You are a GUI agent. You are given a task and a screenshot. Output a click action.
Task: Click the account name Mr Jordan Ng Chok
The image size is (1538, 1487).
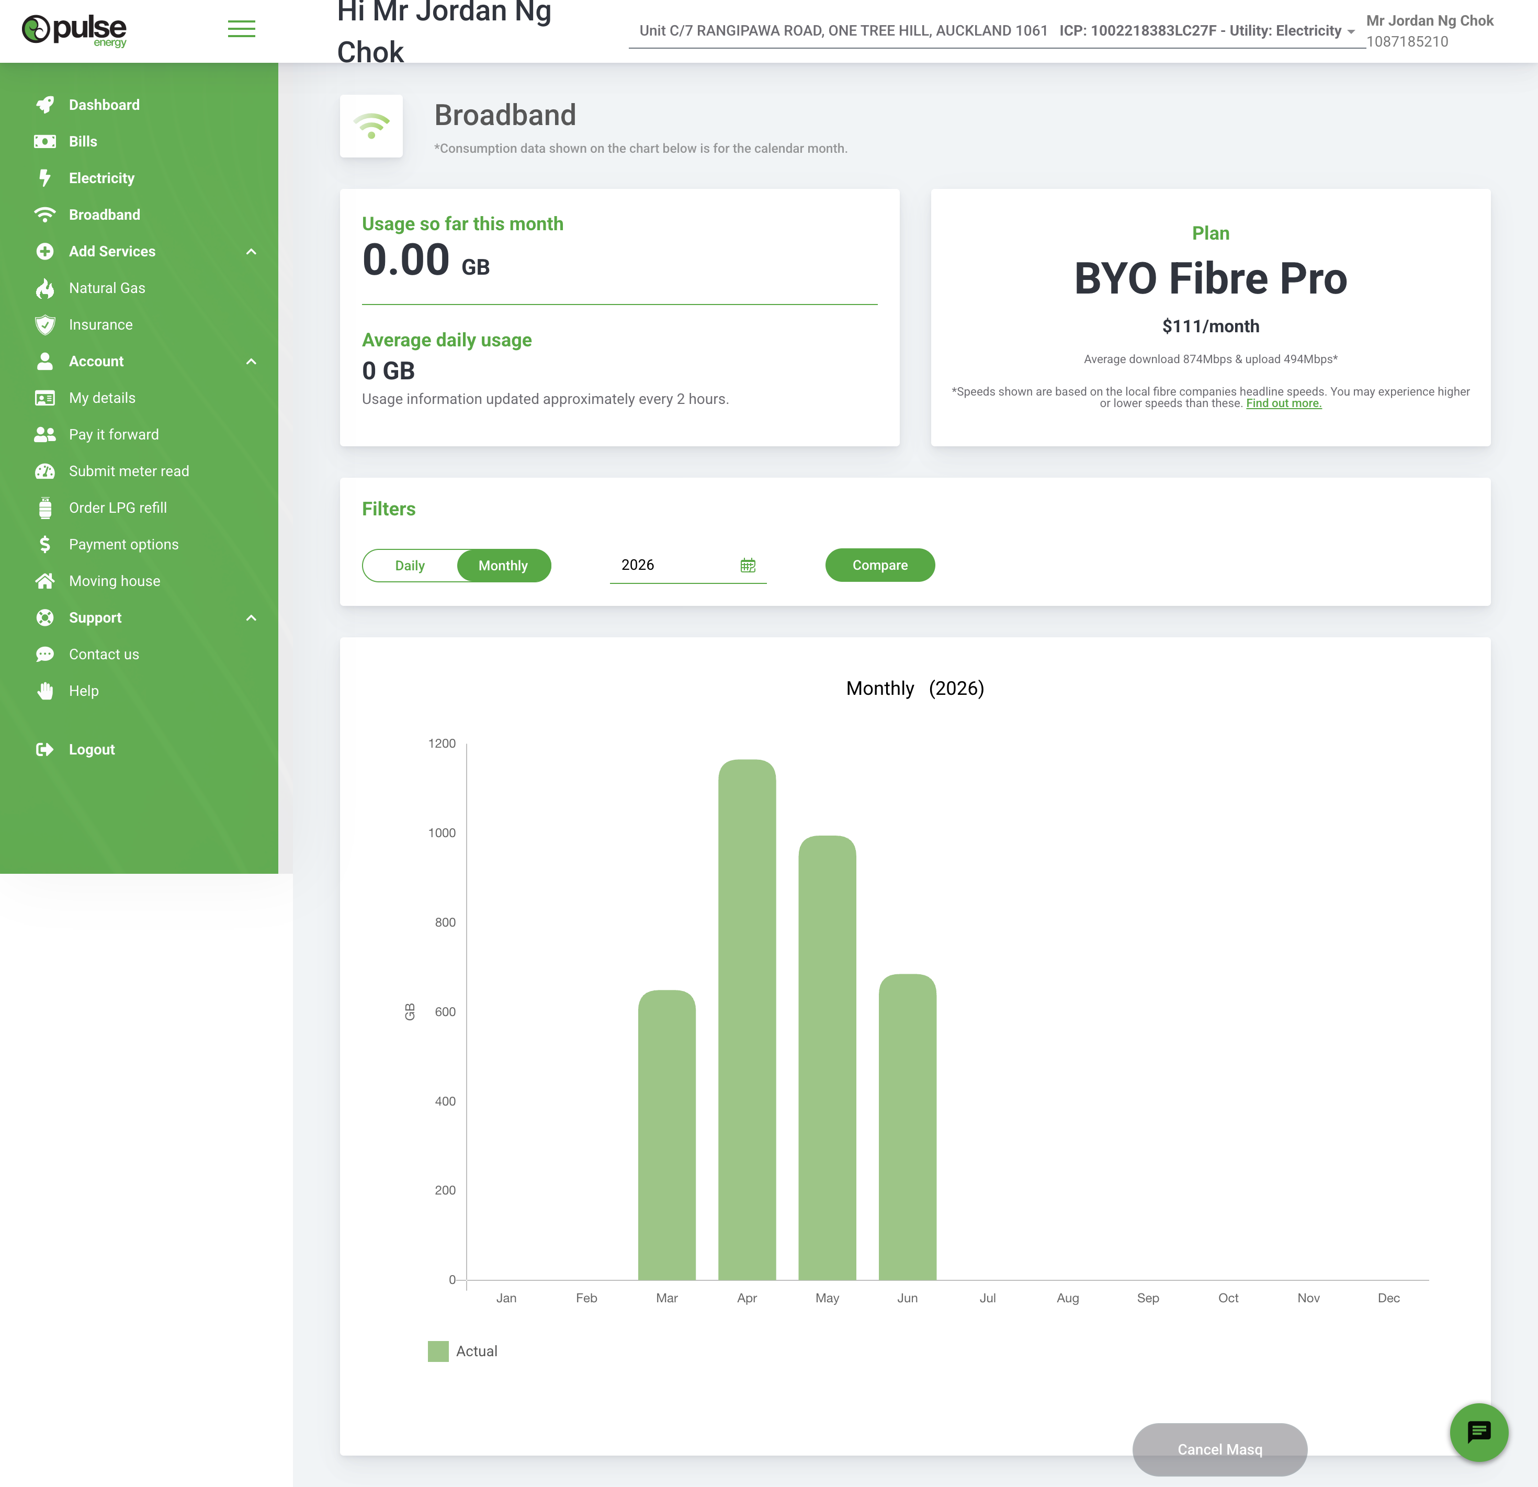(x=1430, y=20)
